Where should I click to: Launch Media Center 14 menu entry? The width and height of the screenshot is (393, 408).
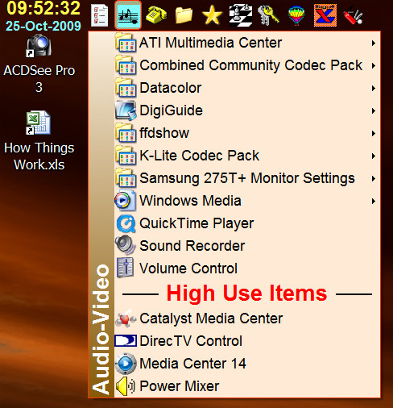point(247,364)
